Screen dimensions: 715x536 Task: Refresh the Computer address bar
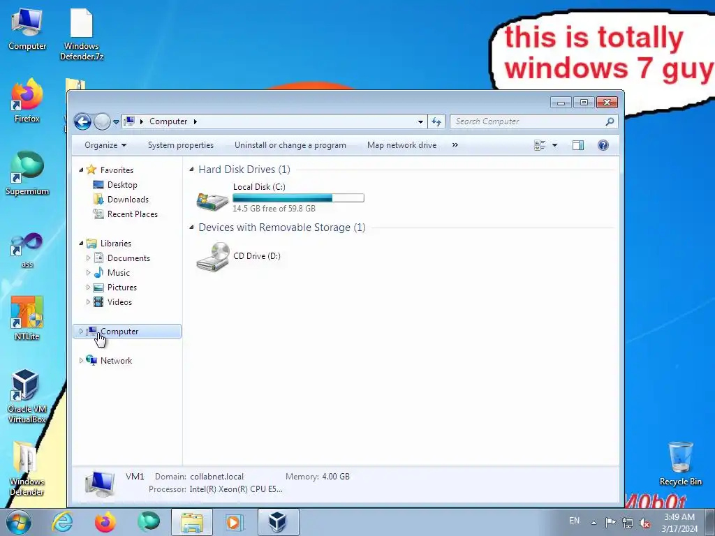[x=436, y=121]
